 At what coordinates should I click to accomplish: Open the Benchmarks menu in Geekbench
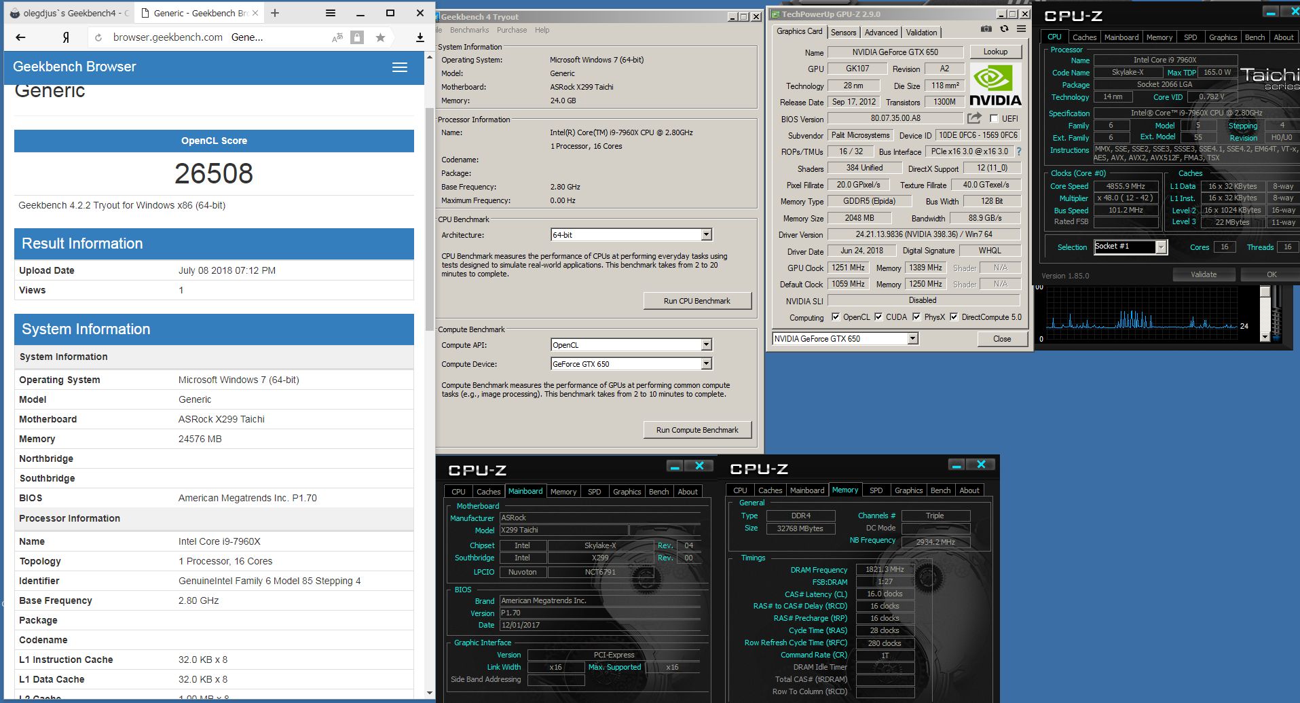469,30
